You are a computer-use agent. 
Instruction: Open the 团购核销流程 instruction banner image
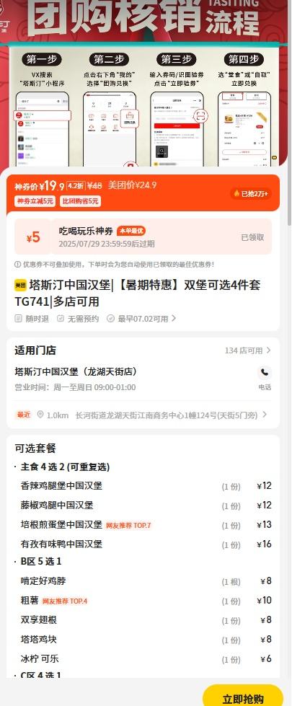[x=143, y=84]
